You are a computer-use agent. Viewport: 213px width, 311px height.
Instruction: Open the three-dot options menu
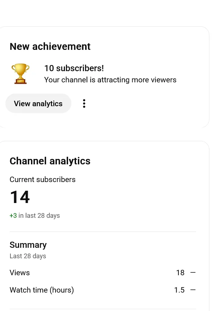(x=84, y=104)
